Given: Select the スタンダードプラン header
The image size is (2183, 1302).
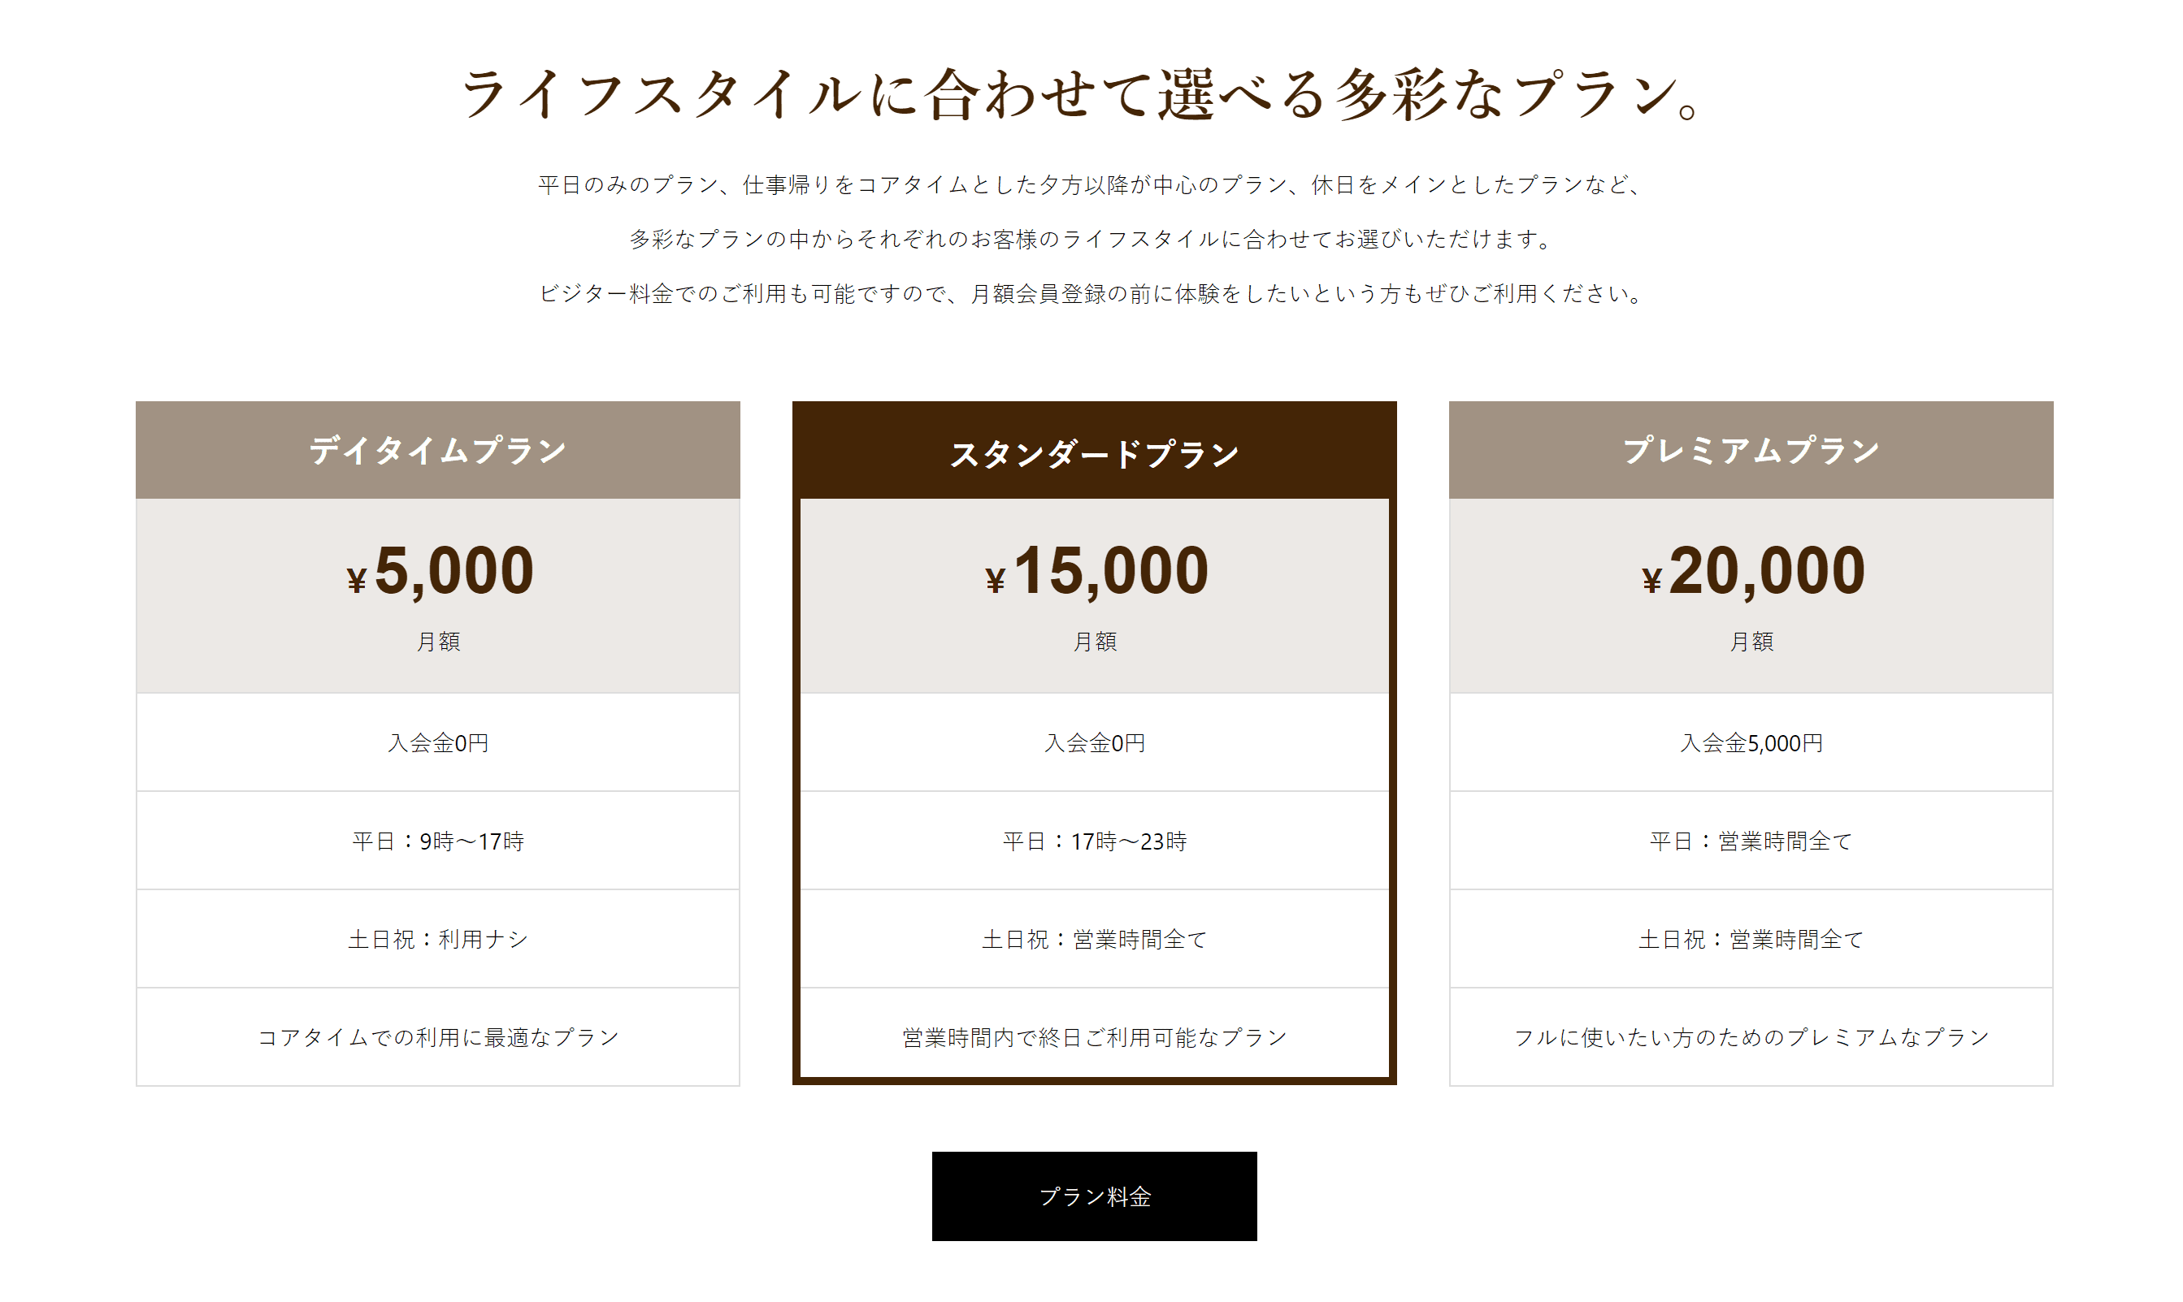Looking at the screenshot, I should coord(1095,452).
